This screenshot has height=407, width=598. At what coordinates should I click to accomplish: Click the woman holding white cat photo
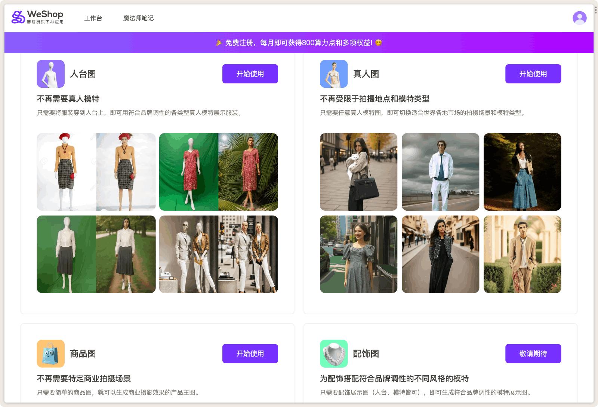(x=358, y=172)
